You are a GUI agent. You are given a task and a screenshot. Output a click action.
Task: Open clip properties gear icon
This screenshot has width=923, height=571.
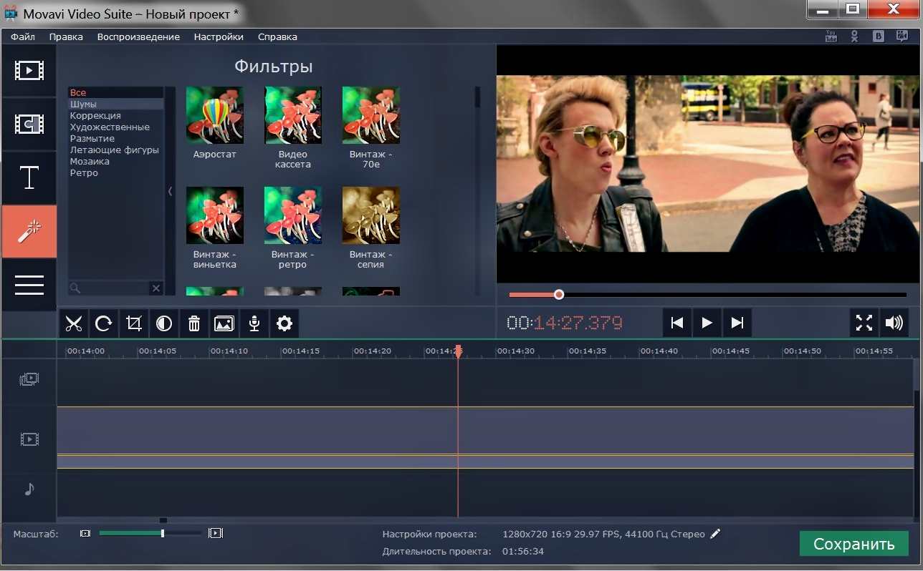point(284,323)
